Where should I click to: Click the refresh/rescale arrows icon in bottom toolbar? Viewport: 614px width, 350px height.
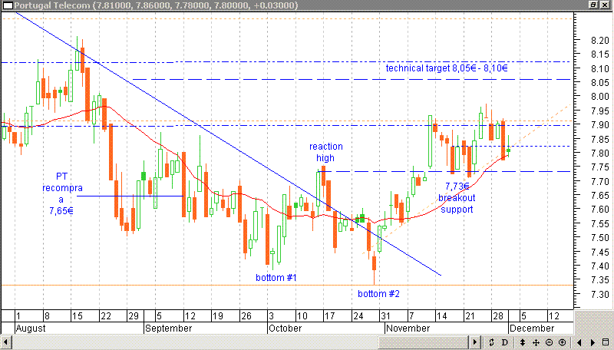(491, 342)
